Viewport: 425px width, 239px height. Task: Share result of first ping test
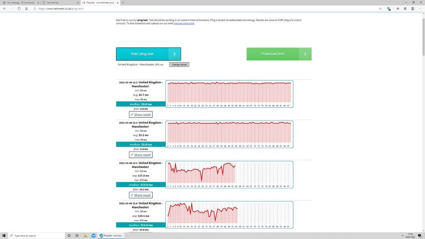(140, 114)
